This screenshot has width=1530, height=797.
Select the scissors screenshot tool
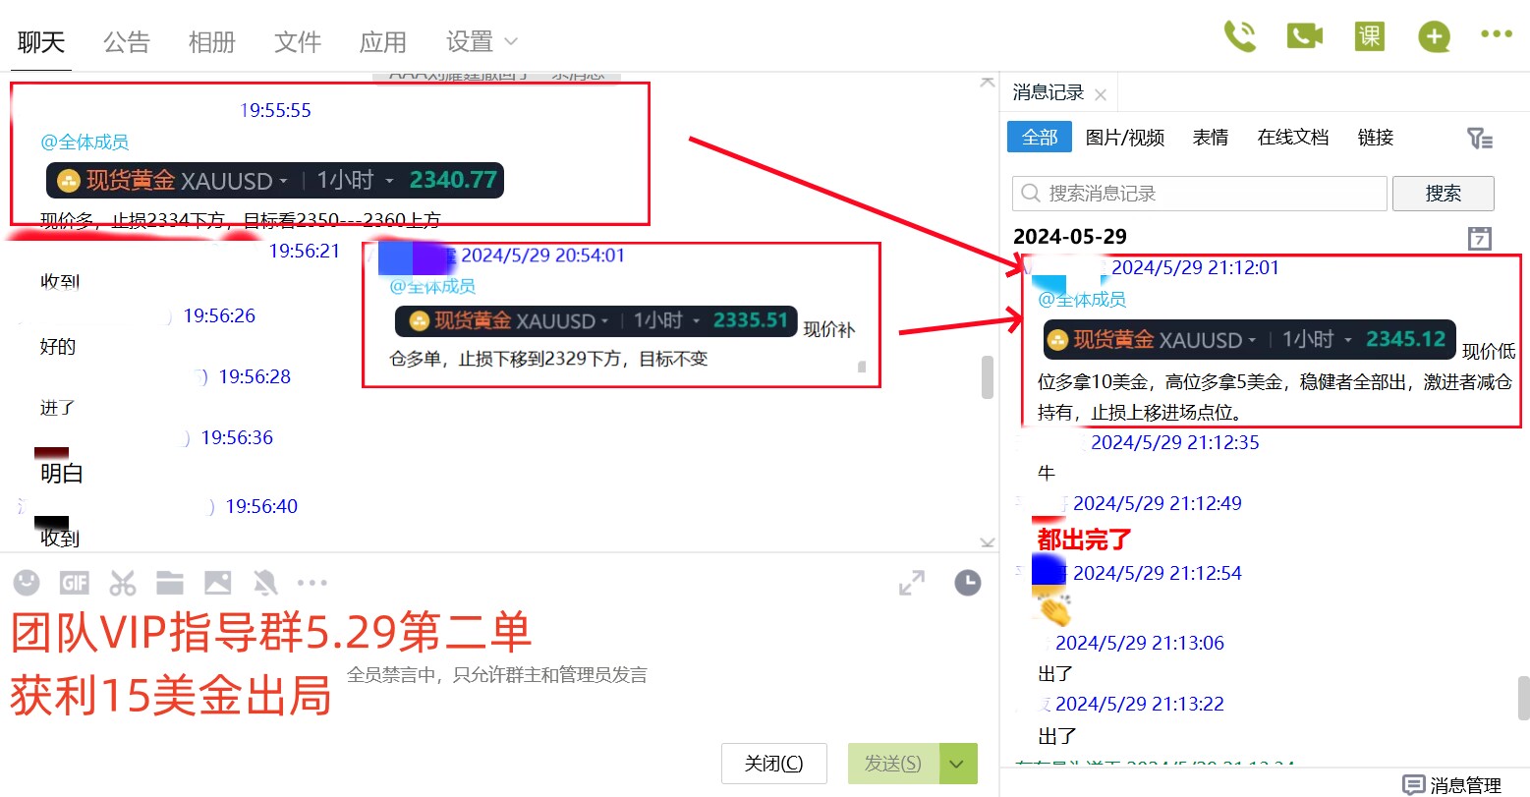click(123, 583)
